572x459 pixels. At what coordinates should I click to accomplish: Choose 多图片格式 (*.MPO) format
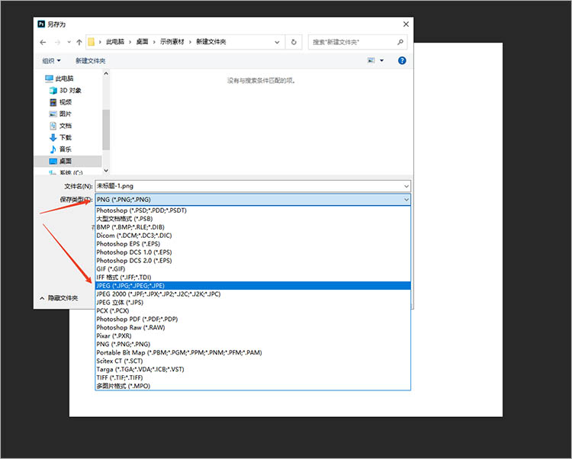click(x=252, y=387)
